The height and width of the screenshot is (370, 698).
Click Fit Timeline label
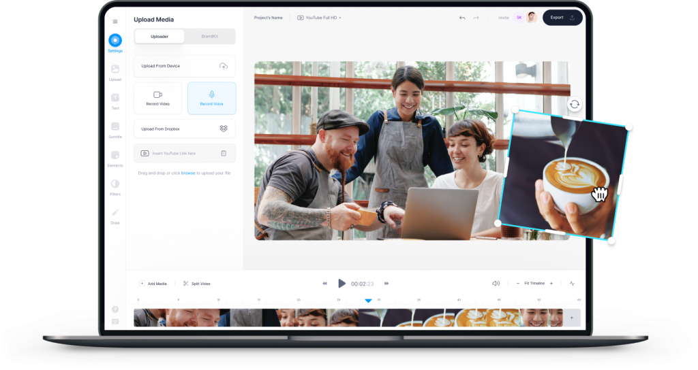(x=534, y=284)
